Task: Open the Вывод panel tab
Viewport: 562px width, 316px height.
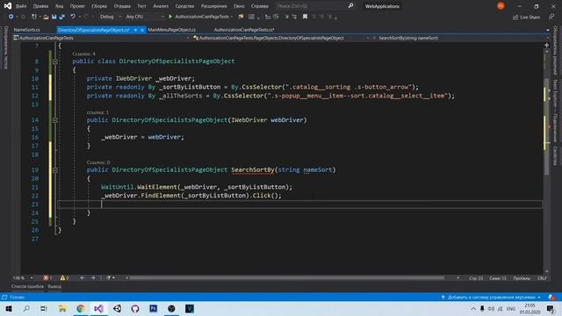Action: 54,287
